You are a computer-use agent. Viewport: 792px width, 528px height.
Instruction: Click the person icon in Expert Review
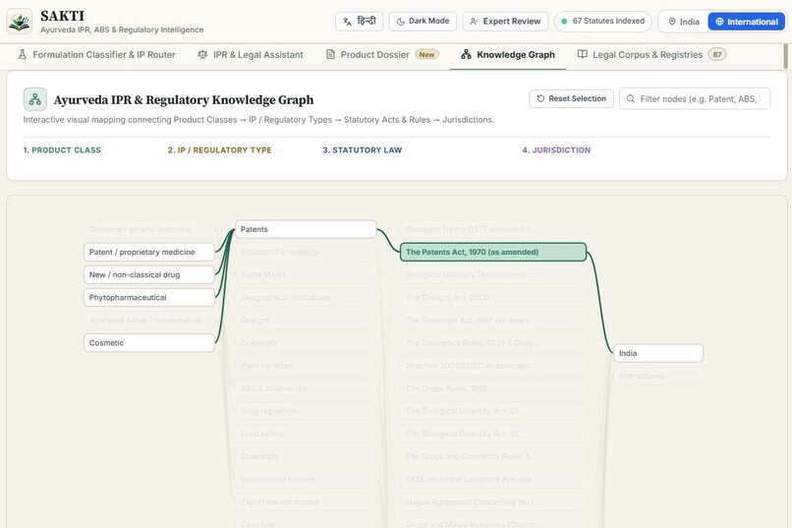click(x=474, y=22)
